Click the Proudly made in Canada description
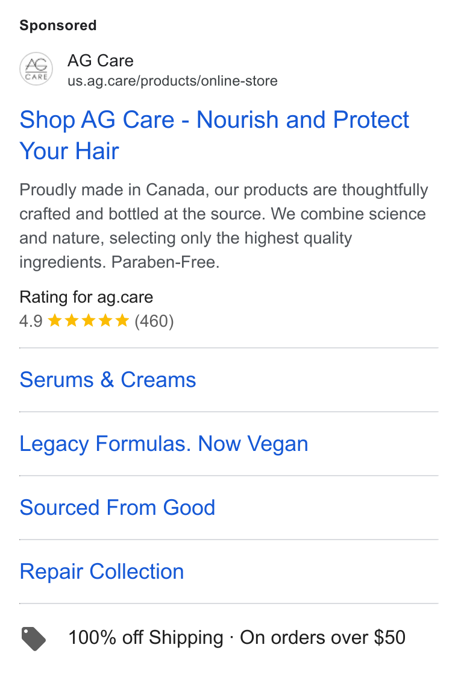The image size is (458, 674). coord(224,225)
